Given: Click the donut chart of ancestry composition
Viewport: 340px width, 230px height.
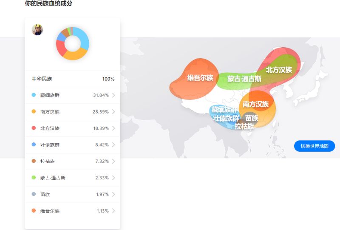Looking at the screenshot, I should coord(73,43).
